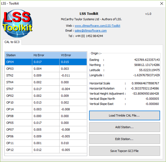
Task: Select the OP07 station row
Action: coord(46,130)
